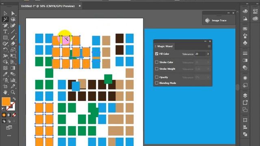Check Opacity option in Magic Wand
The height and width of the screenshot is (146, 260).
pos(156,77)
